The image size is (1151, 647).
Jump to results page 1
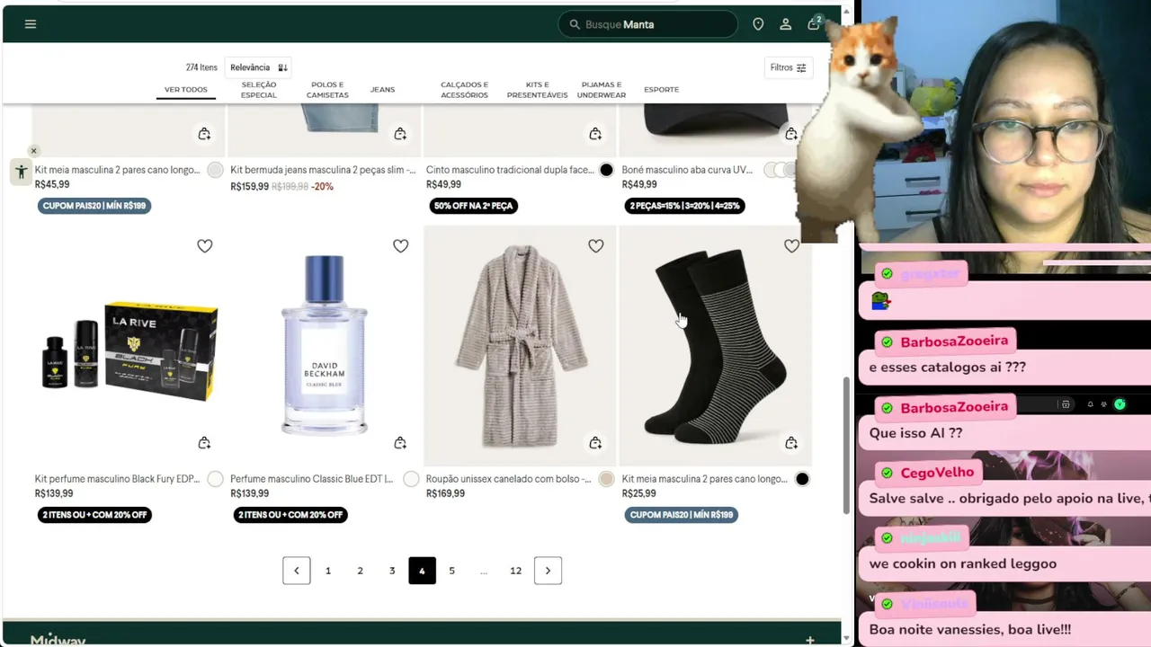coord(328,571)
